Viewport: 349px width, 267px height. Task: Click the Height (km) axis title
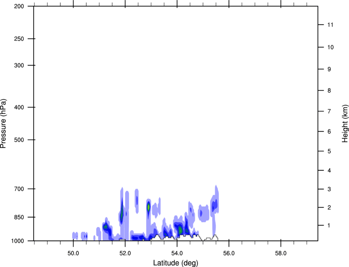pos(345,124)
